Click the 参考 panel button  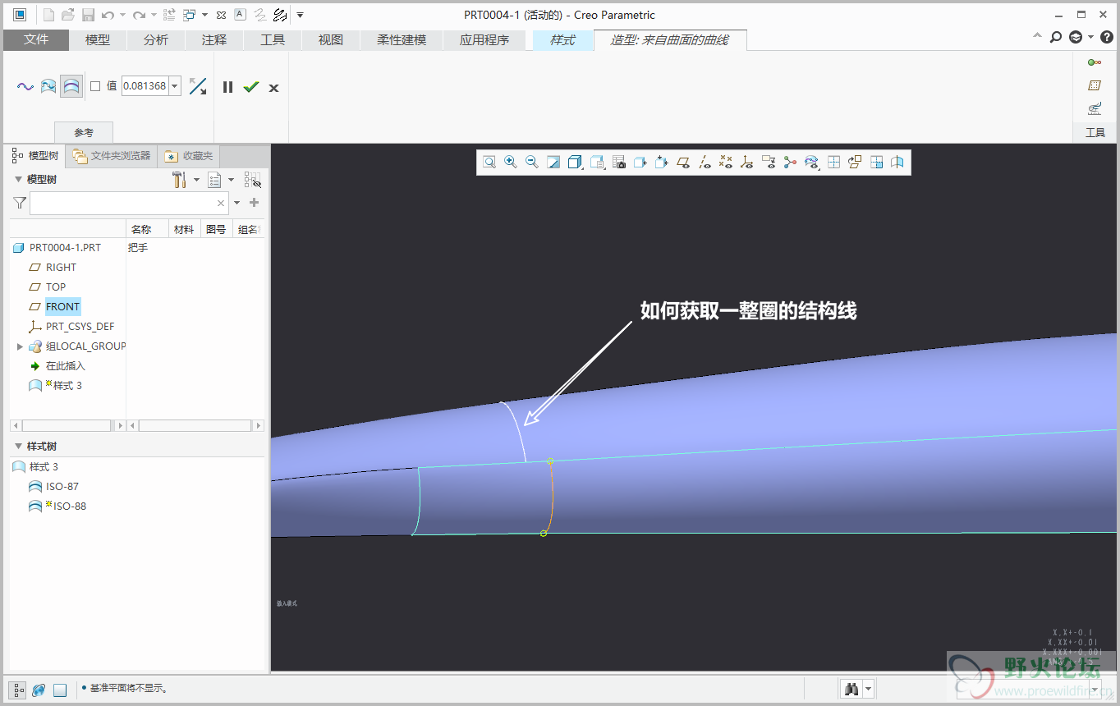[84, 132]
